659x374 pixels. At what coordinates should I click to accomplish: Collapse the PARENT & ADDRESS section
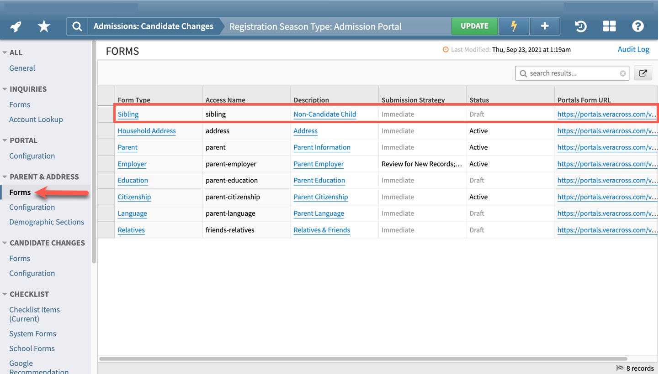(x=5, y=177)
